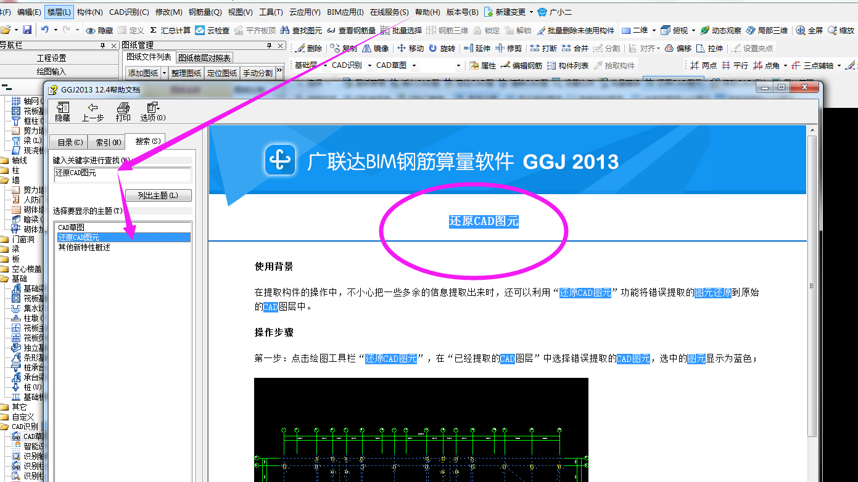Open 选项 options in help window

(x=152, y=112)
